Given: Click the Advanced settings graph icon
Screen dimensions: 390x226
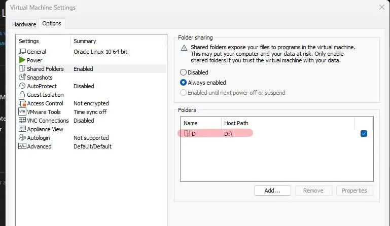Looking at the screenshot, I should 22,146.
